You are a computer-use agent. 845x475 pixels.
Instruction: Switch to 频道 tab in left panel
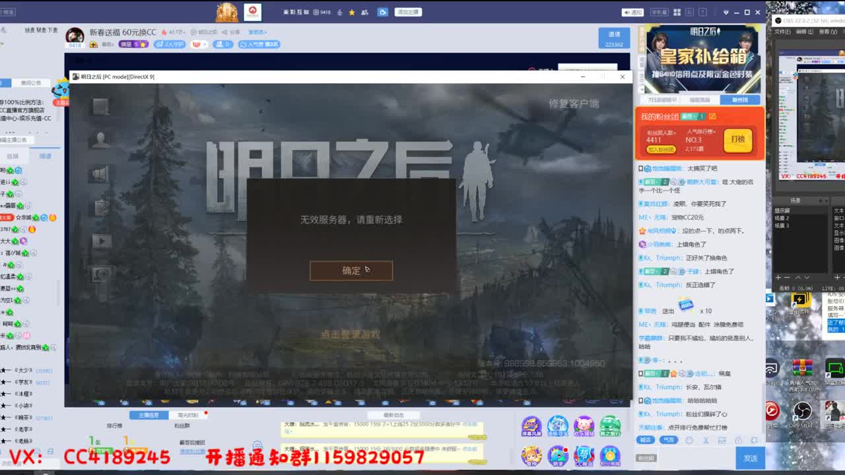(45, 156)
